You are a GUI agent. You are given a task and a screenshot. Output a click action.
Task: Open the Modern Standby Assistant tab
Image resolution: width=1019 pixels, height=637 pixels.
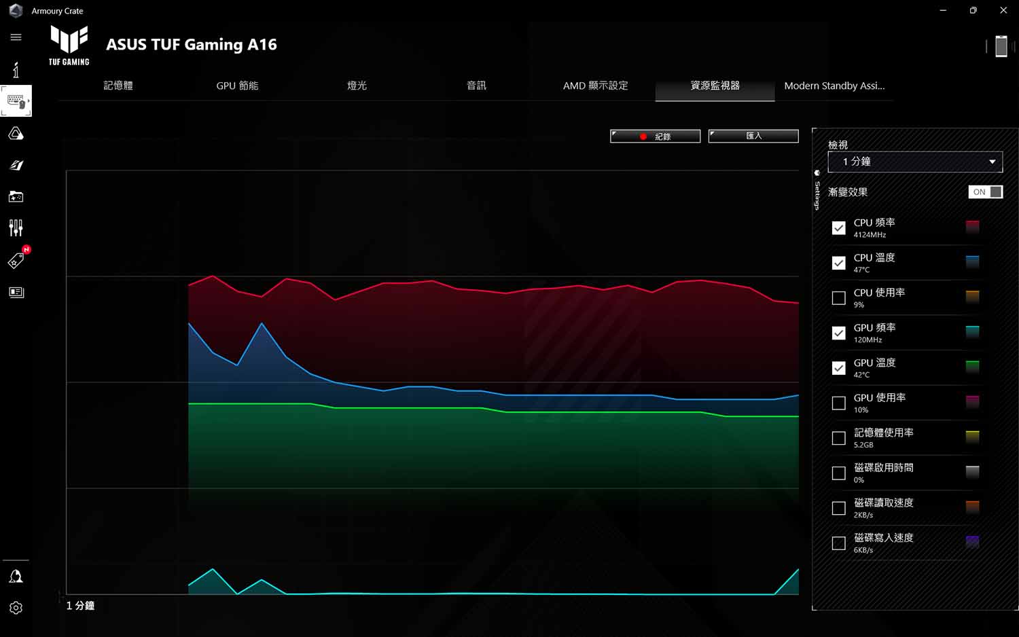834,86
